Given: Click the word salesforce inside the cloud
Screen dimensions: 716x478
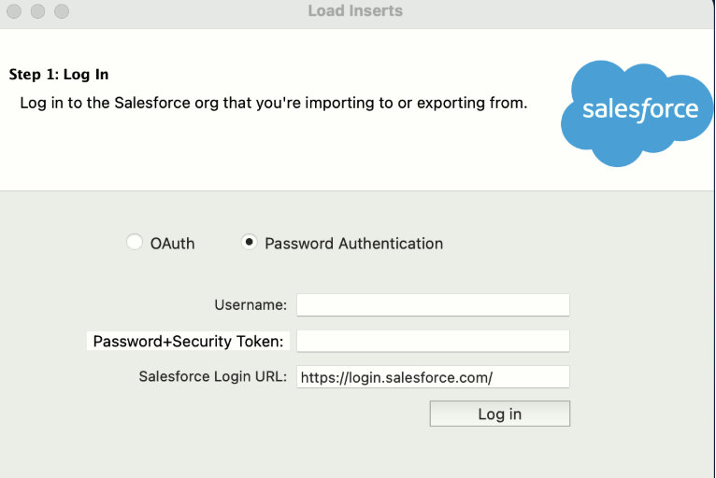Looking at the screenshot, I should click(x=640, y=109).
